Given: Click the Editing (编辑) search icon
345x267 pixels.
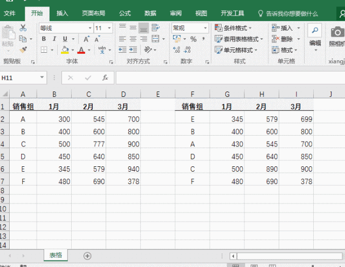Looking at the screenshot, I should 315,30.
